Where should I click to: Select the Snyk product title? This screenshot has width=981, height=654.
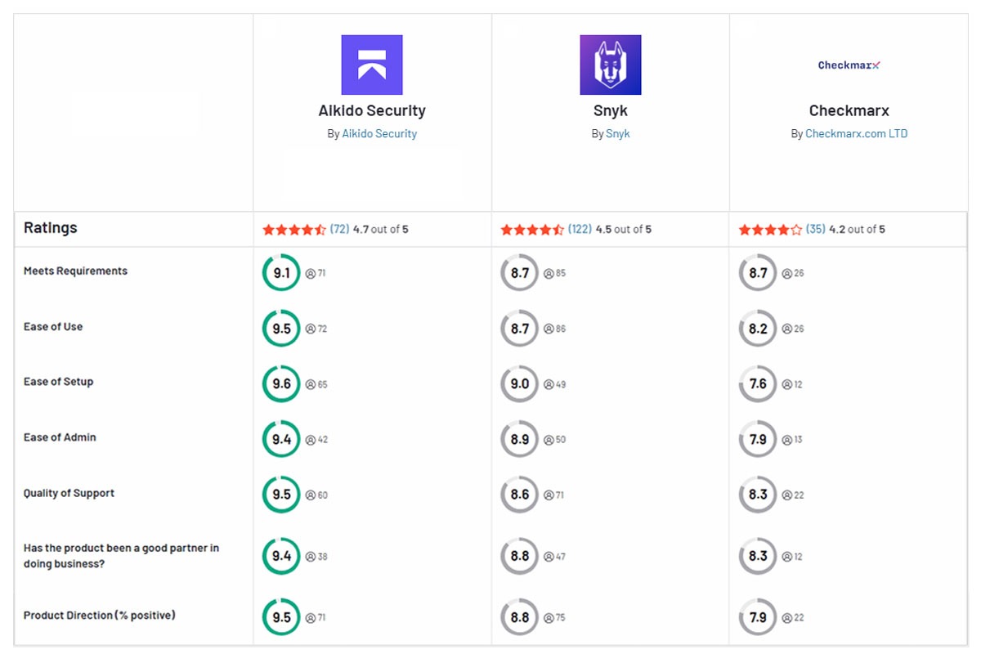tap(611, 110)
